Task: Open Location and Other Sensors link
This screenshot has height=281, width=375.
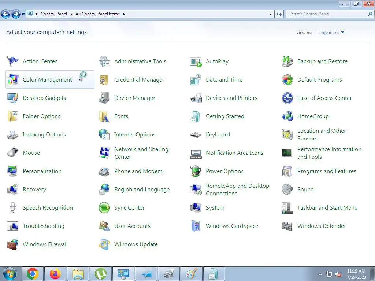Action: [322, 135]
